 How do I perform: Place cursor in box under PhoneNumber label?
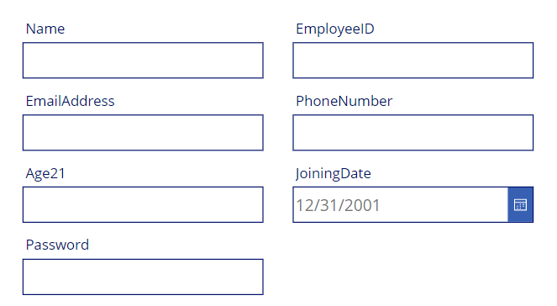tap(412, 133)
